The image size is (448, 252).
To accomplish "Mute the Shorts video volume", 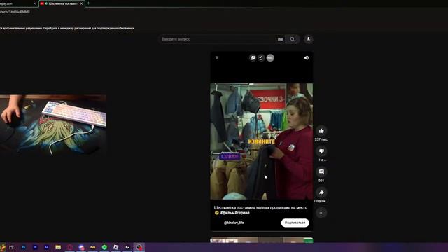I will click(x=307, y=57).
